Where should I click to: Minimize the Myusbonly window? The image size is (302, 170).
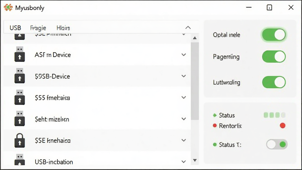pos(249,7)
